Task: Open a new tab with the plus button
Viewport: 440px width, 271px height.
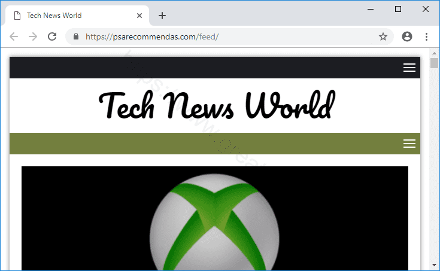Action: pyautogui.click(x=162, y=16)
